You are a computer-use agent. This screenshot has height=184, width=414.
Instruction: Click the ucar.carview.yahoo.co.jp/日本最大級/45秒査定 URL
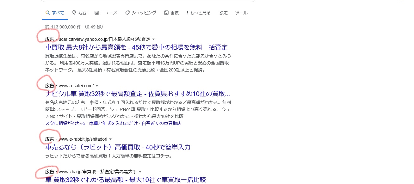click(x=104, y=40)
